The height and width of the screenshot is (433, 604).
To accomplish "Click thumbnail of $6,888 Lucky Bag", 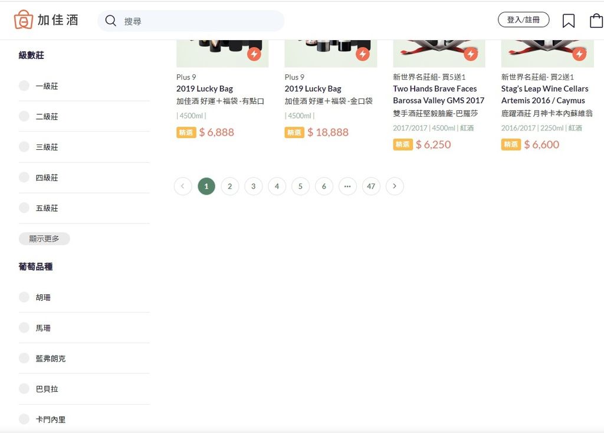I will 222,54.
